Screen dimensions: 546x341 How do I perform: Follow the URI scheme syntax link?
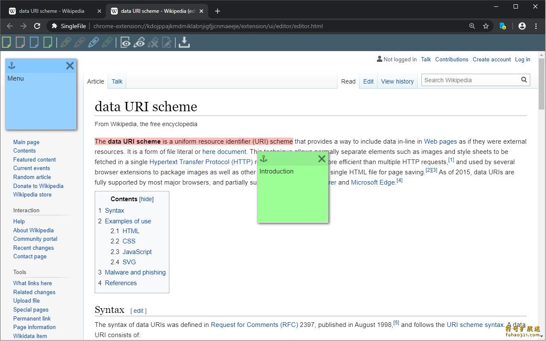[x=475, y=325]
